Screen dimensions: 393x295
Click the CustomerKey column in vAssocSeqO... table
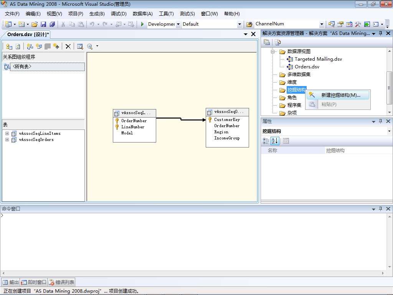(x=227, y=120)
